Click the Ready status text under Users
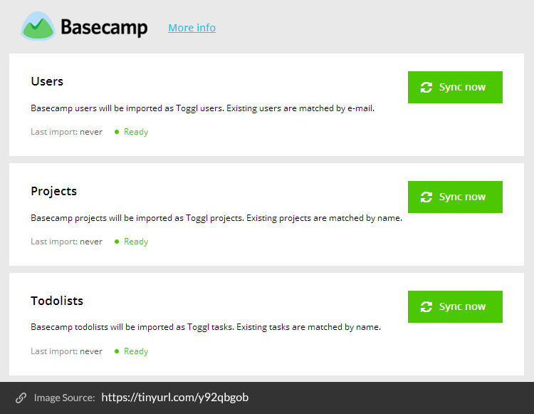The width and height of the screenshot is (534, 414). pos(136,132)
